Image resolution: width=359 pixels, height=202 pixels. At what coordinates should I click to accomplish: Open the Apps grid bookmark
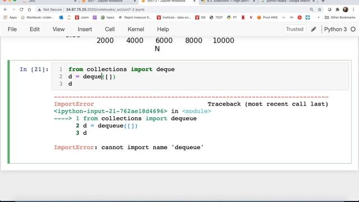[x=10, y=17]
